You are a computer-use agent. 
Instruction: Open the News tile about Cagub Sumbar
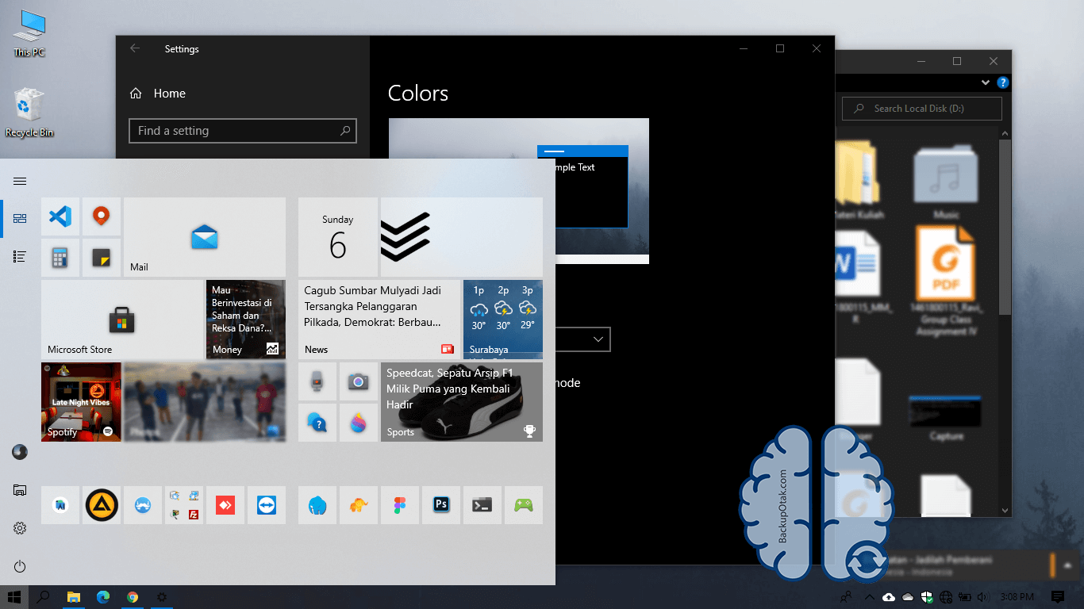[379, 320]
